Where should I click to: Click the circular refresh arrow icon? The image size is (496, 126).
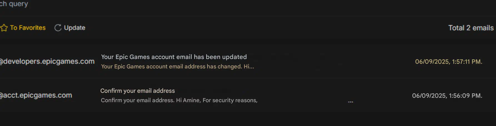(58, 28)
